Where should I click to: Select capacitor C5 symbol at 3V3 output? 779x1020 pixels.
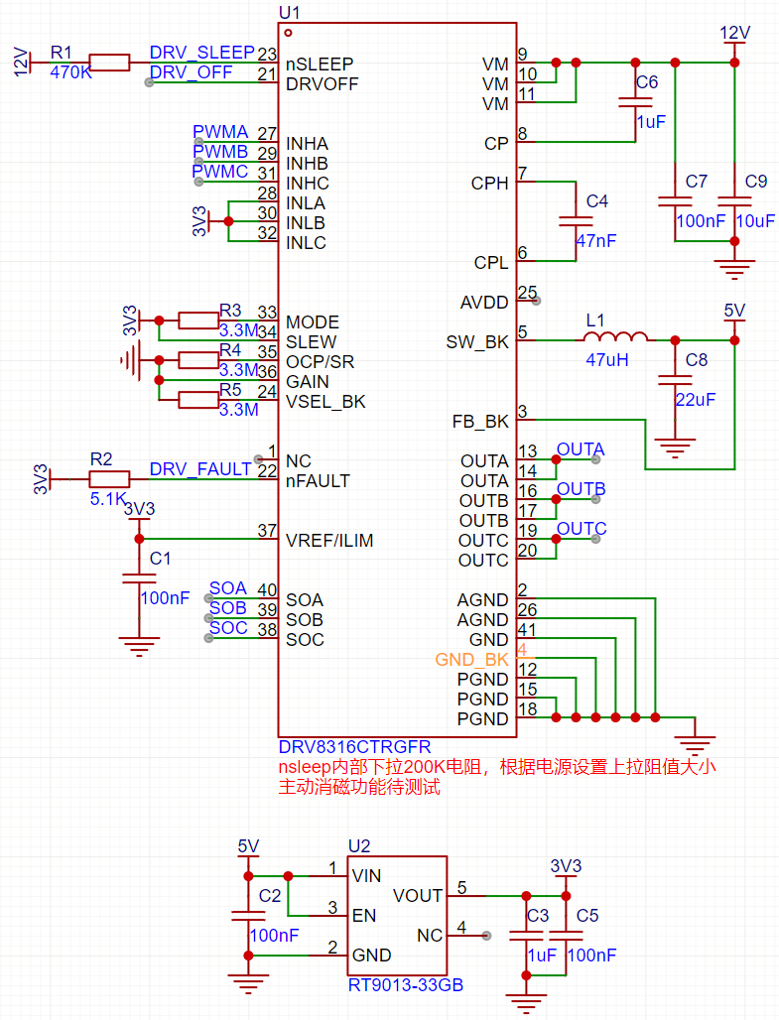point(566,936)
